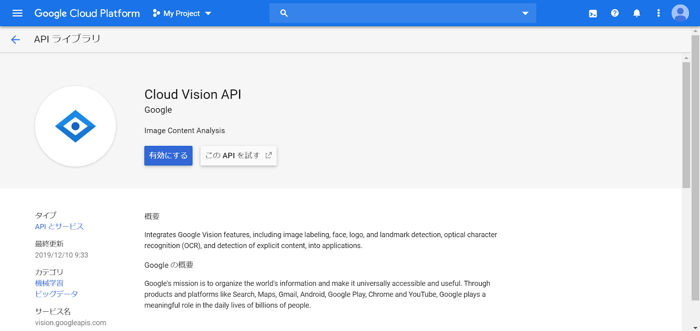This screenshot has width=700, height=331.
Task: Open the help question mark icon
Action: click(615, 13)
